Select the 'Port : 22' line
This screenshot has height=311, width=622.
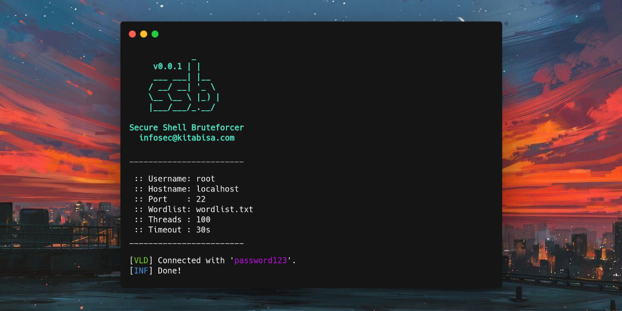[x=170, y=199]
